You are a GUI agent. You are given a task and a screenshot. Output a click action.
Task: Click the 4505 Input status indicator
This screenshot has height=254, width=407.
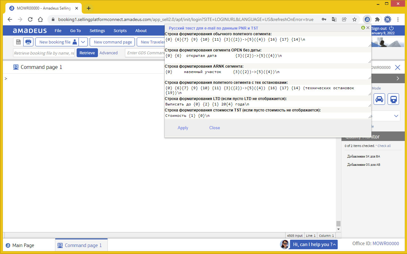[295, 236]
